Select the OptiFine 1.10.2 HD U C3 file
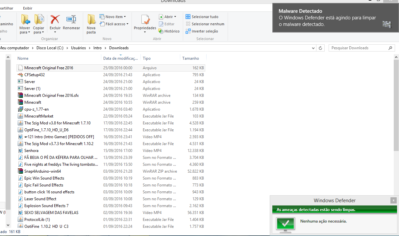 pos(111,226)
